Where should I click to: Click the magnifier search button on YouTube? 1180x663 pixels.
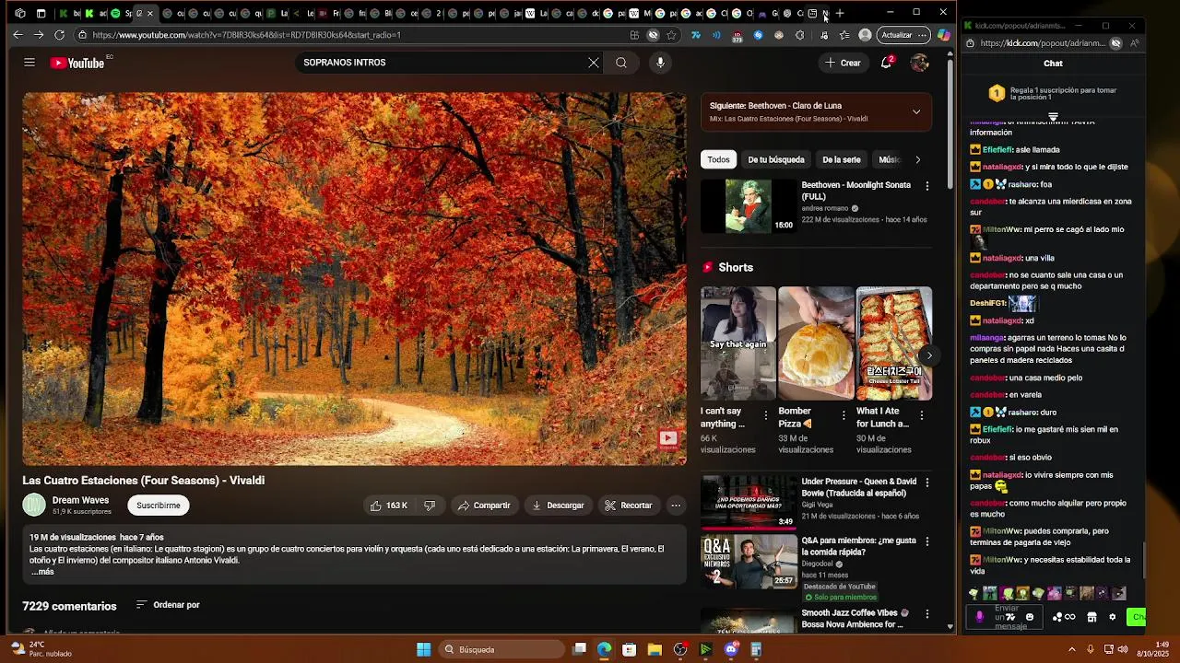tap(621, 63)
